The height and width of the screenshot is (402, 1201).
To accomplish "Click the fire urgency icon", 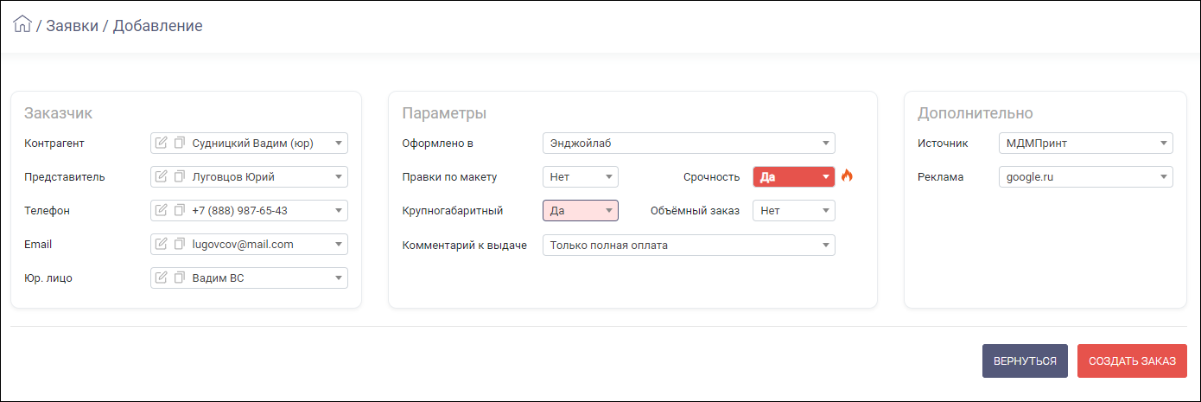I will point(847,176).
